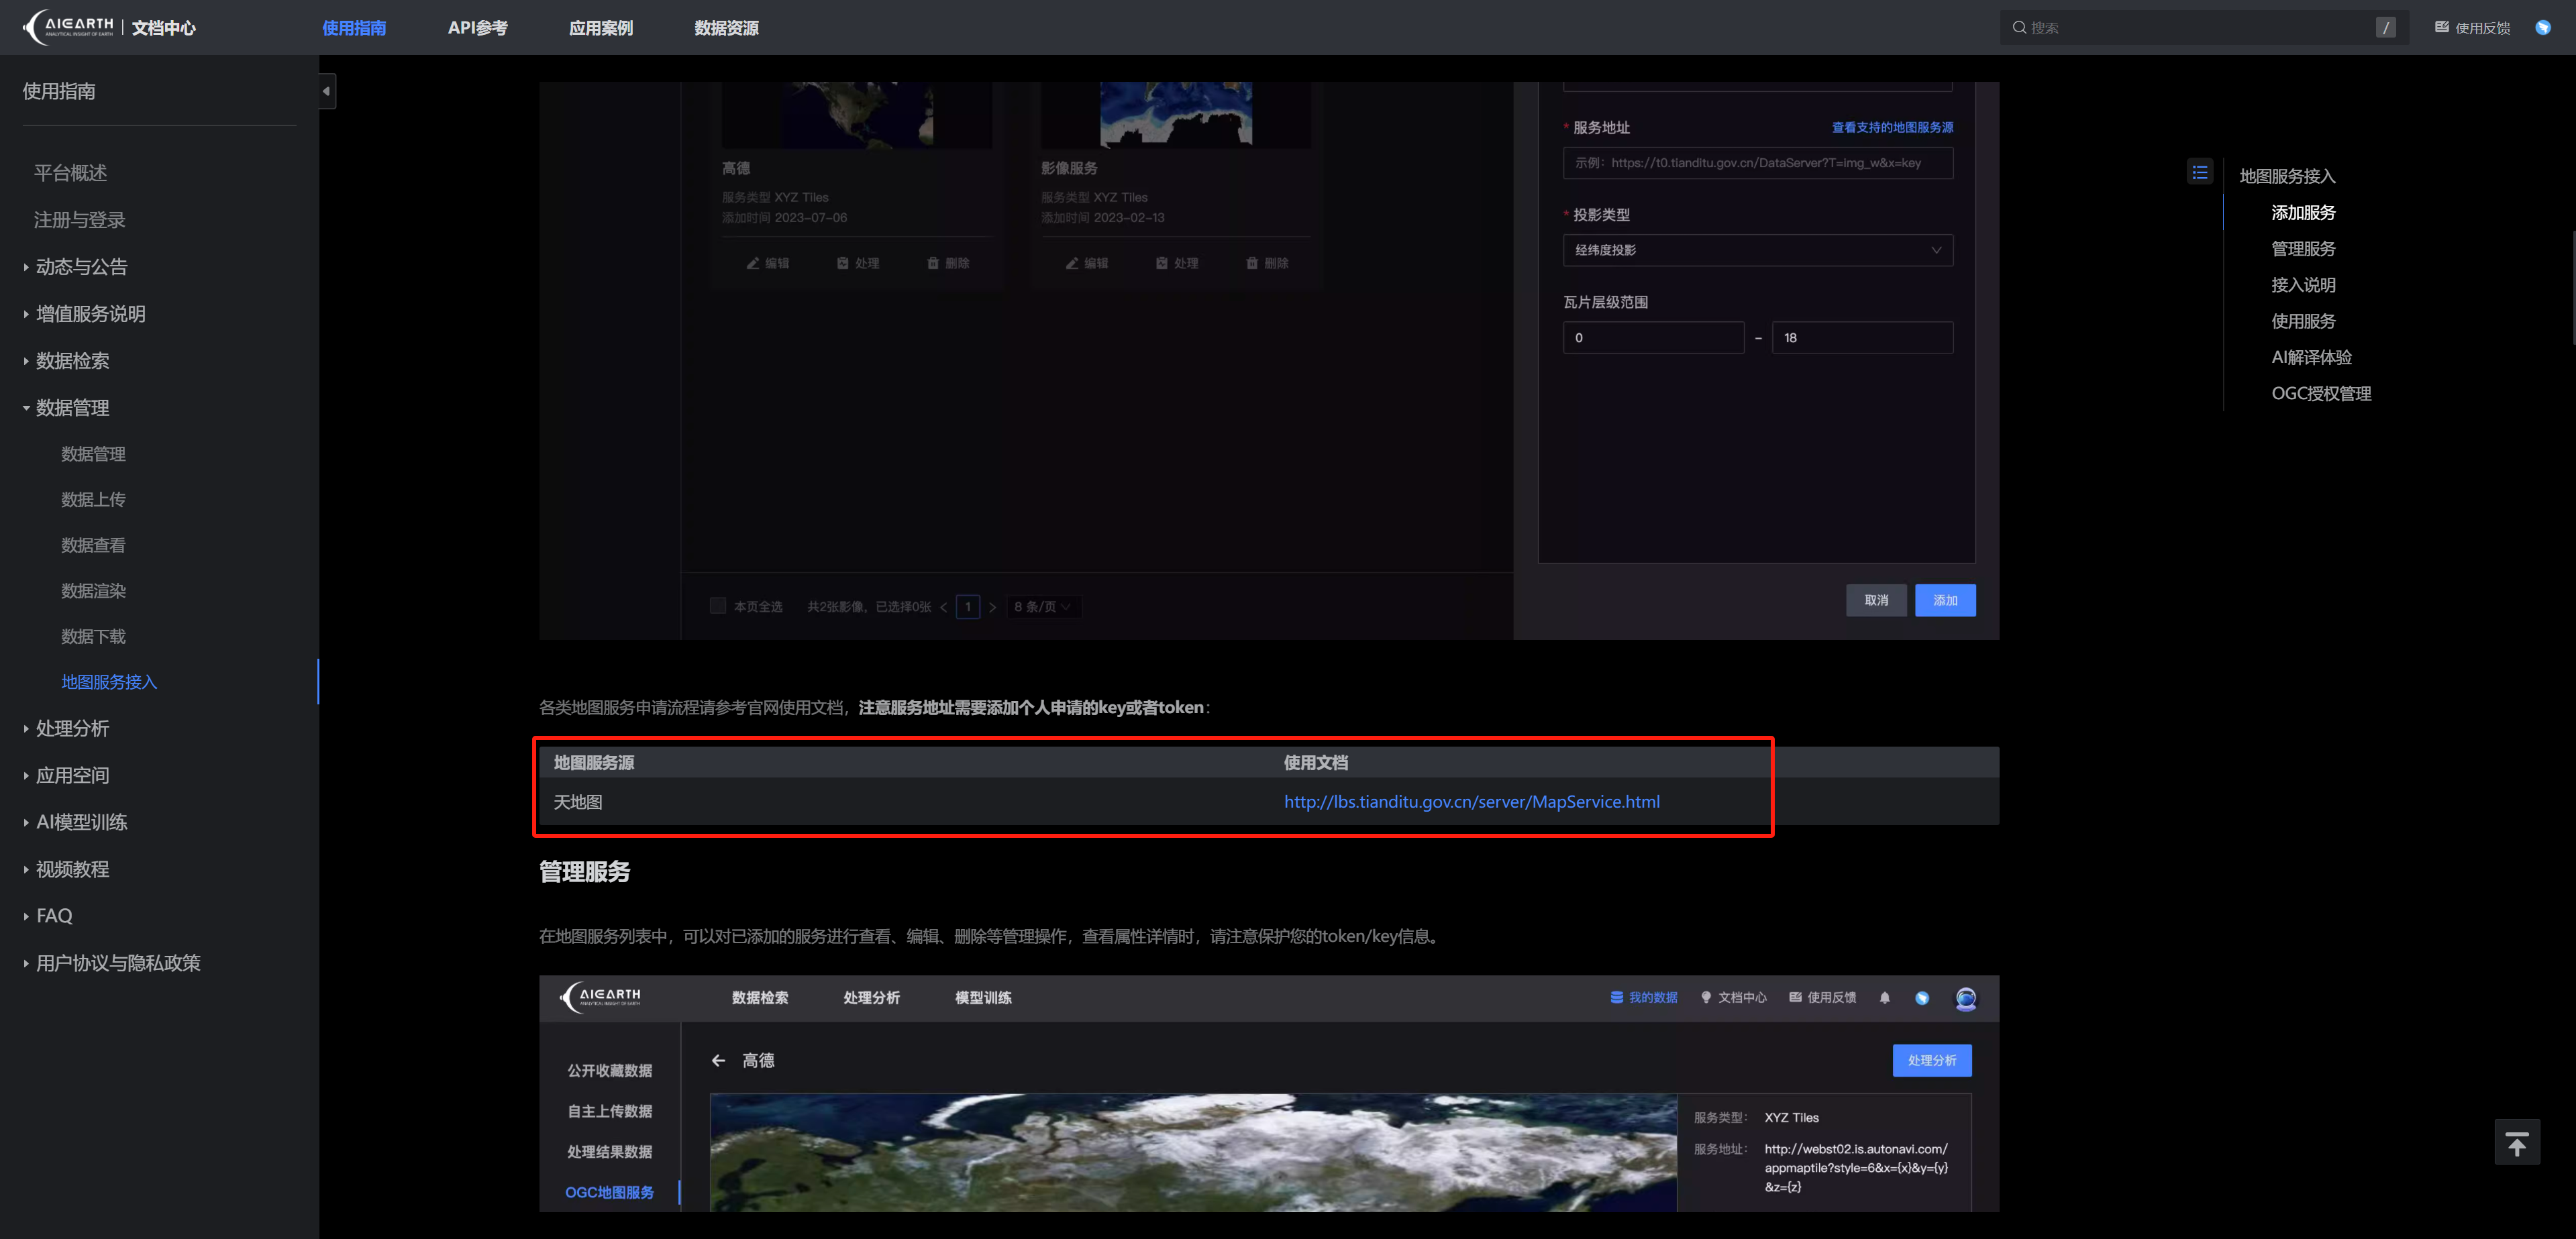Open the 应用案例 top navigation tab
Screen dimensions: 2576x1239
coord(600,28)
